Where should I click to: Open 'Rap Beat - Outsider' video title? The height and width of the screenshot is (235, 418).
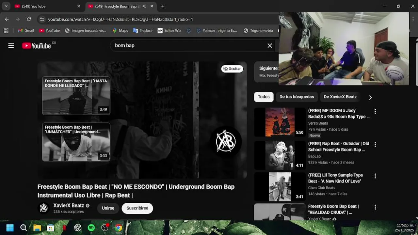(339, 147)
